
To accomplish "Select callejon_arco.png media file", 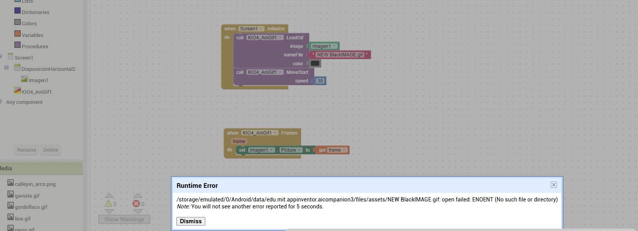I will coord(35,184).
